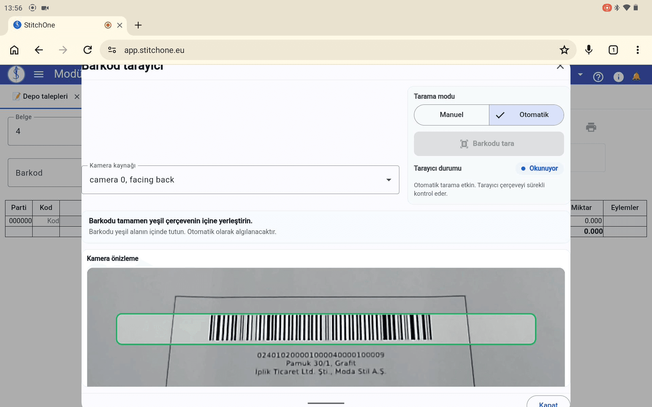Click the Barkod input field
Image resolution: width=652 pixels, height=407 pixels.
(x=45, y=173)
